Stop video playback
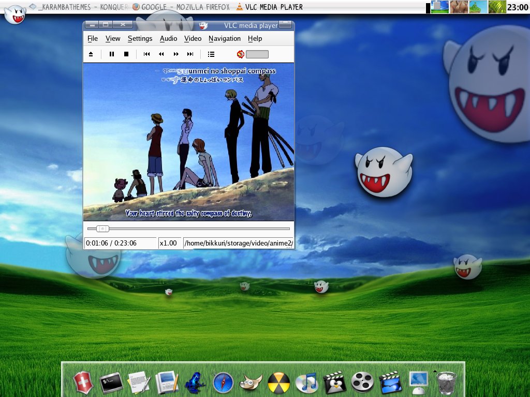Image resolution: width=530 pixels, height=397 pixels. (x=126, y=54)
